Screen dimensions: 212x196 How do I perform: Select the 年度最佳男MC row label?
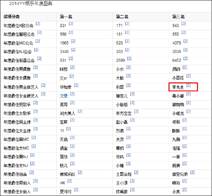[16, 140]
